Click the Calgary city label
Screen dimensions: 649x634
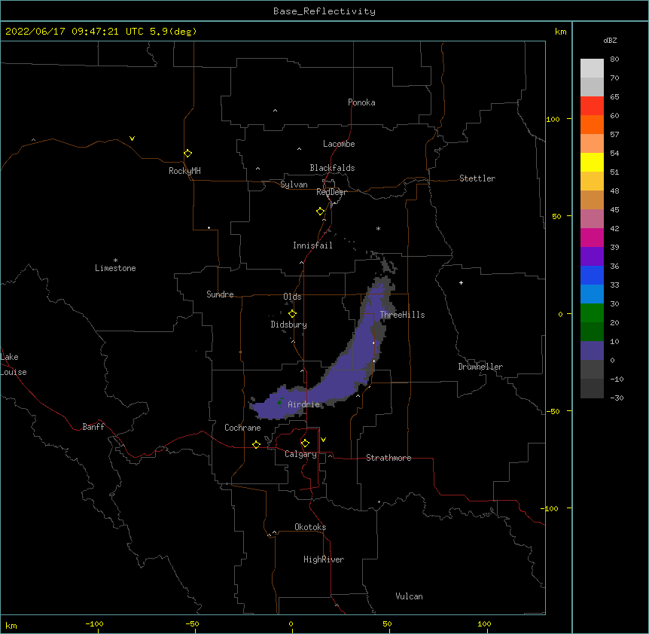pyautogui.click(x=301, y=454)
